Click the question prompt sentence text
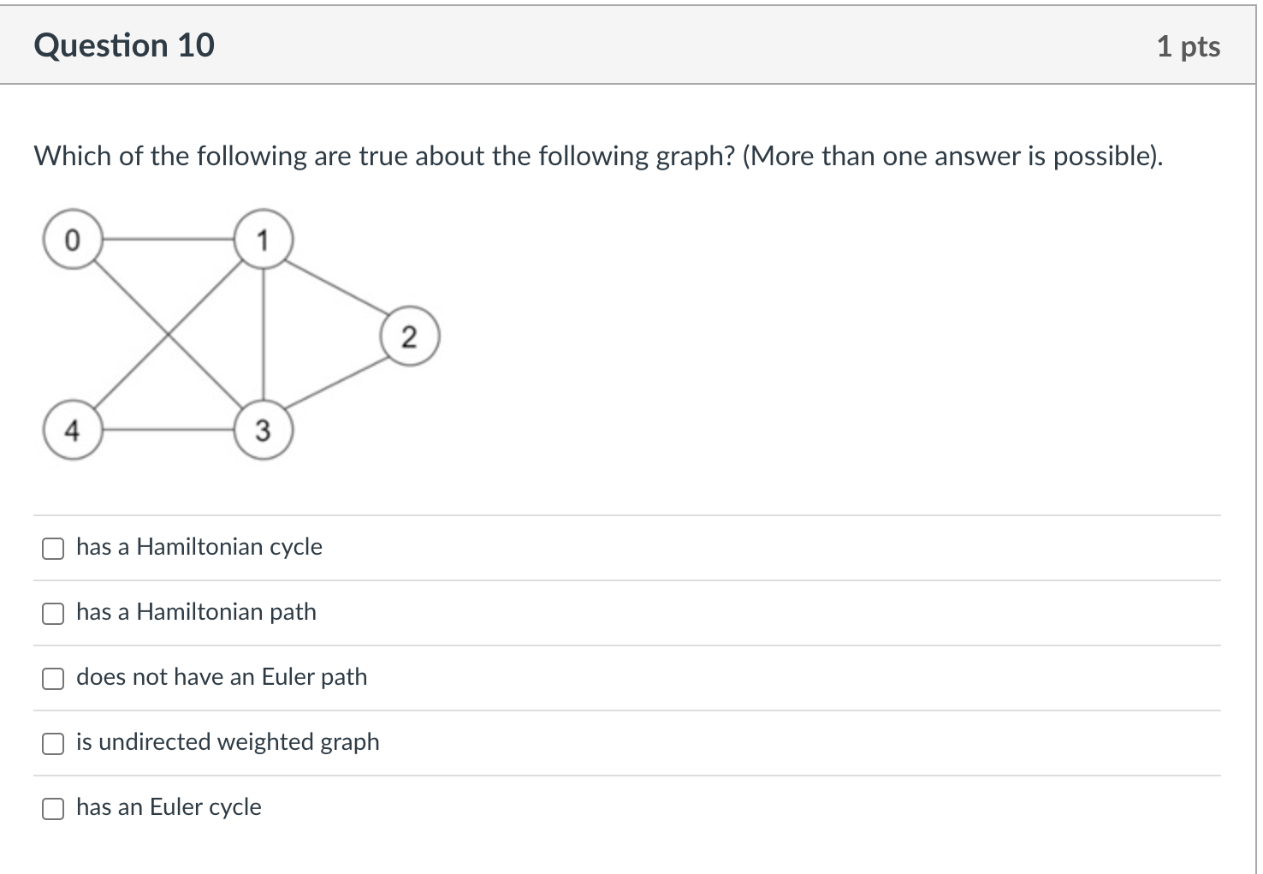The height and width of the screenshot is (874, 1263). 599,157
